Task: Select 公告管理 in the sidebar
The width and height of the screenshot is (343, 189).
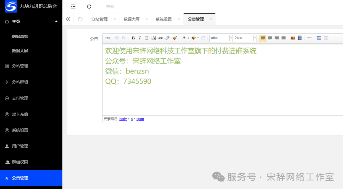Action: point(31,178)
